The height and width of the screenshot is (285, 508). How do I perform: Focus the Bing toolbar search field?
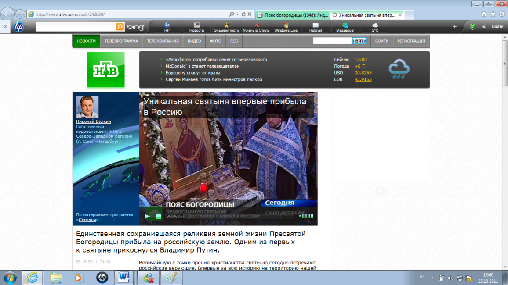(76, 27)
